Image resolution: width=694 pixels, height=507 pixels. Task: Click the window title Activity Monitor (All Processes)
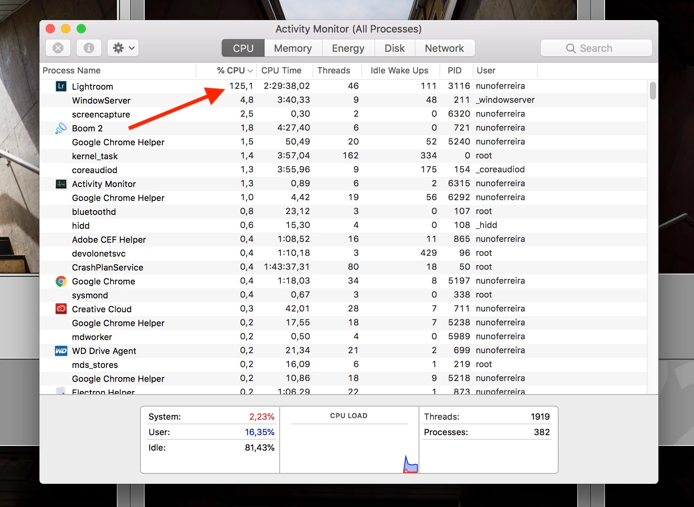point(349,29)
